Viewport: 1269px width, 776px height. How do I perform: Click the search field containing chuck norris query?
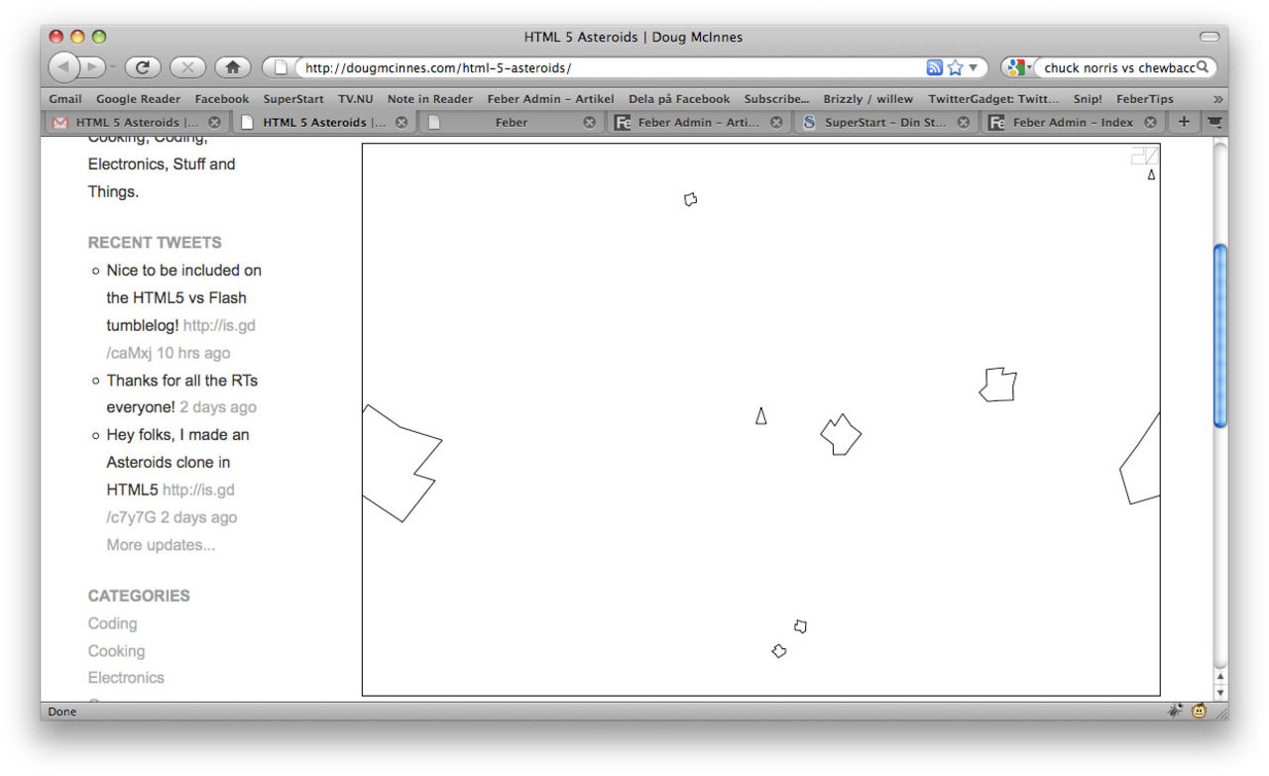(1120, 66)
